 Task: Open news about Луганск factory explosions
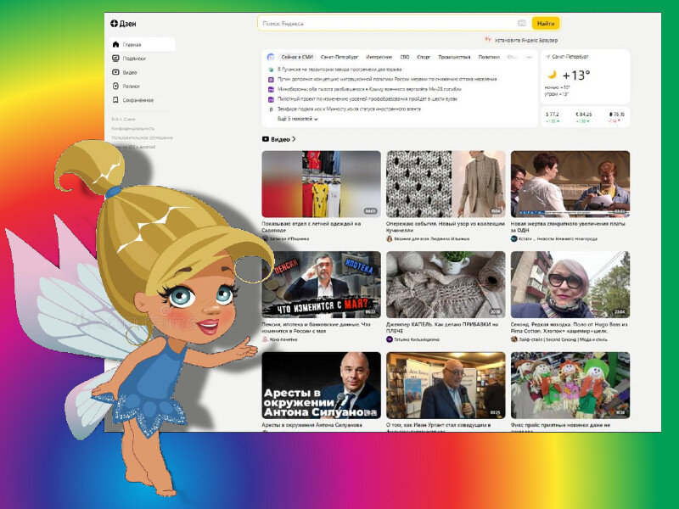point(339,70)
